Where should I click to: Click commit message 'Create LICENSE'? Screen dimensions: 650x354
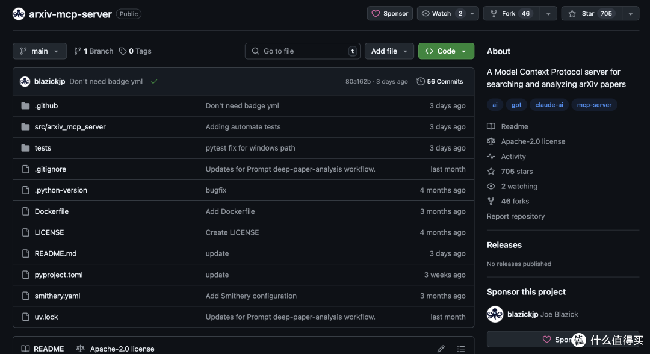[x=232, y=232]
